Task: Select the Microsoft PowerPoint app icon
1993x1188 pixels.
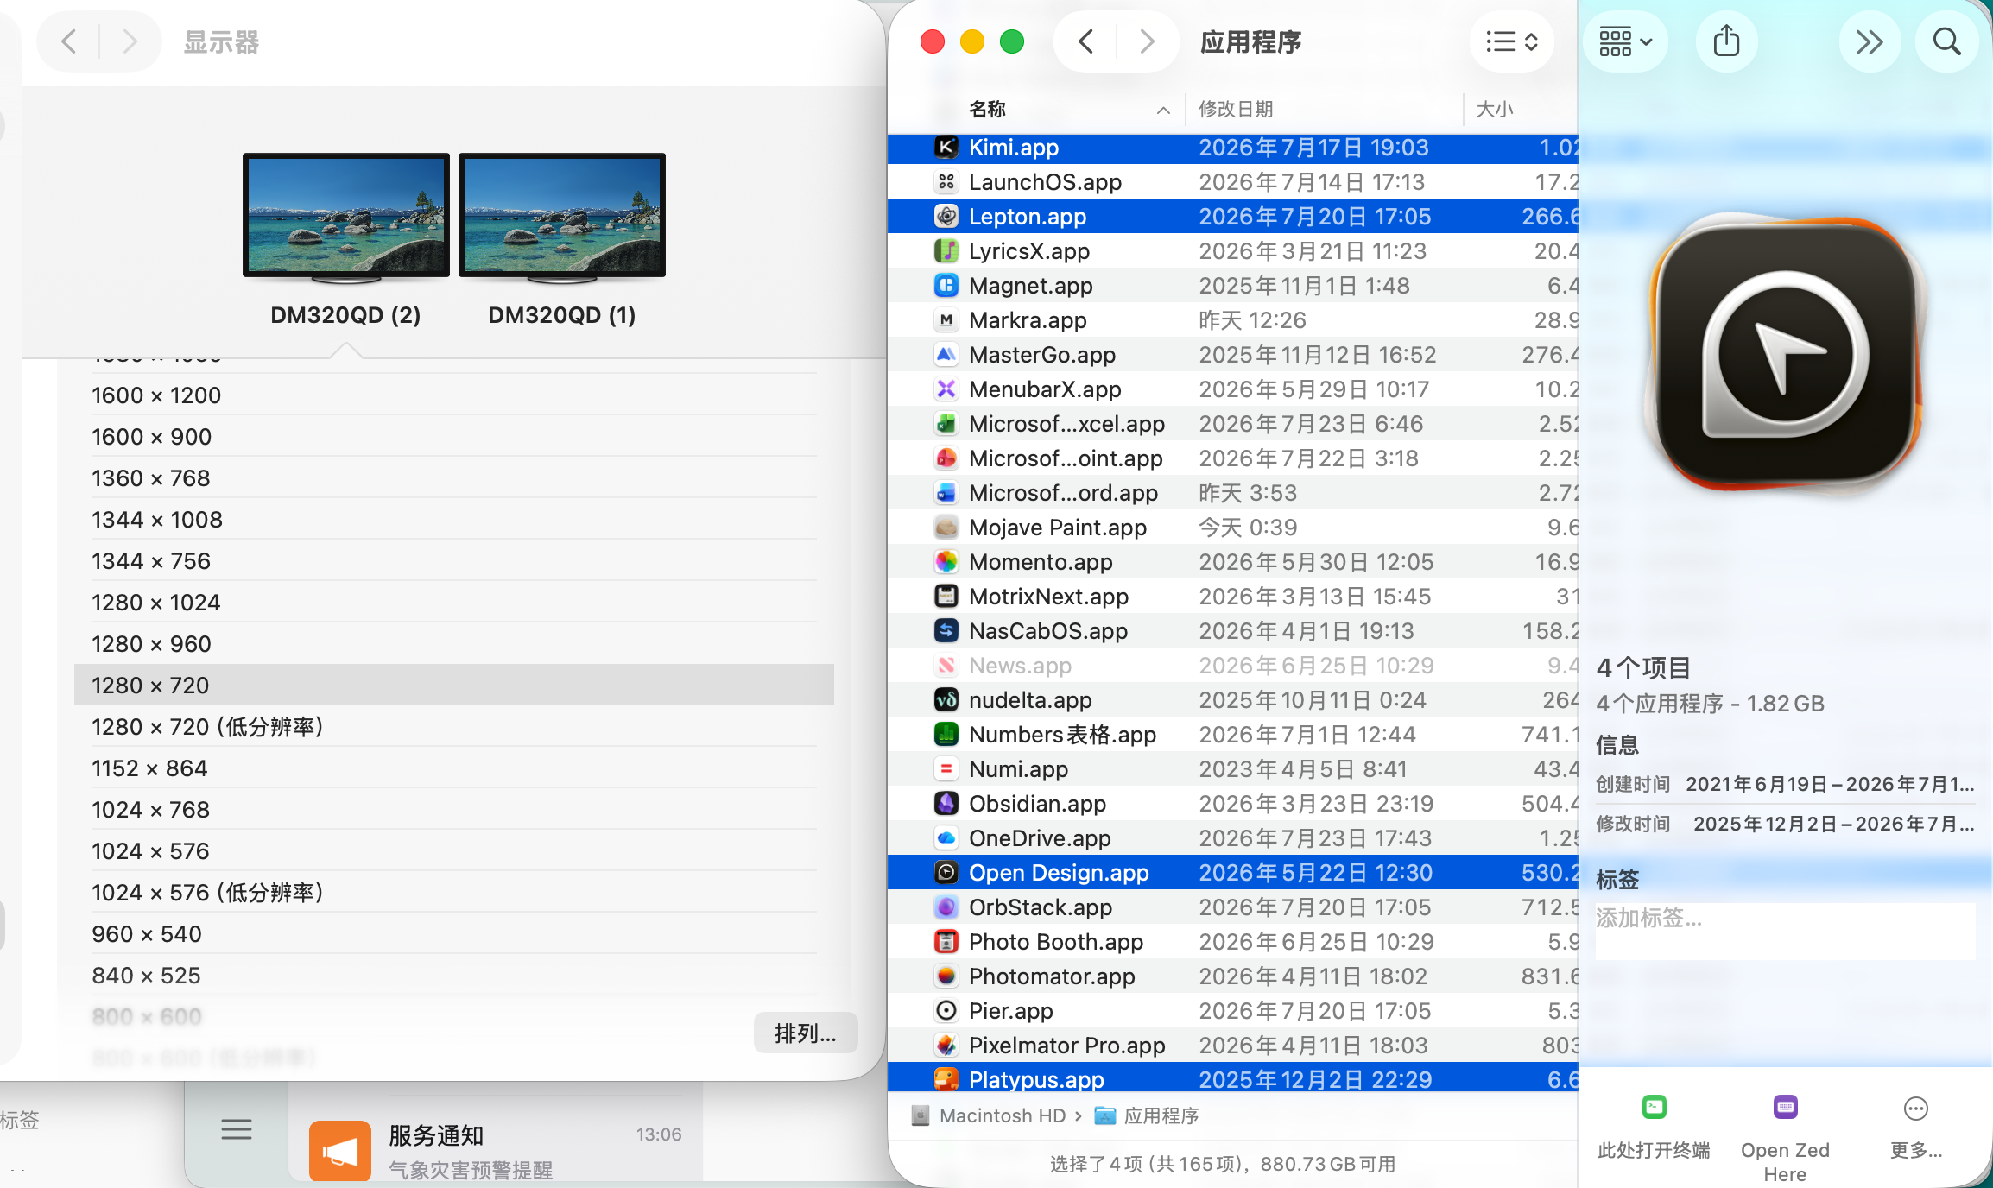Action: [x=946, y=458]
